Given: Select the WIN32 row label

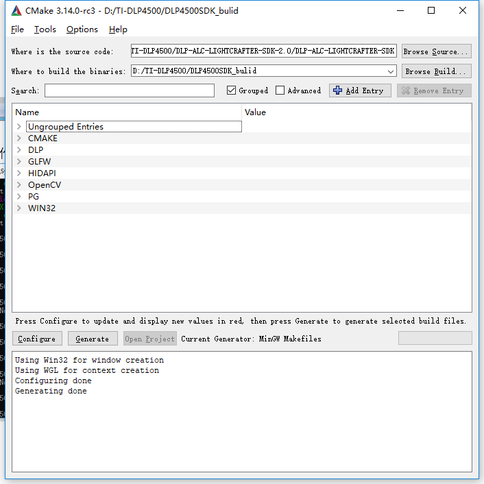Looking at the screenshot, I should click(42, 208).
